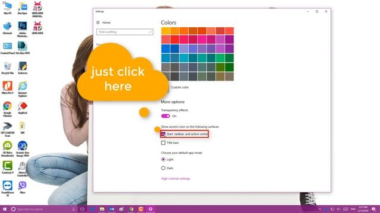Select Light default app mode
Viewport: 380px width, 213px height.
[163, 159]
